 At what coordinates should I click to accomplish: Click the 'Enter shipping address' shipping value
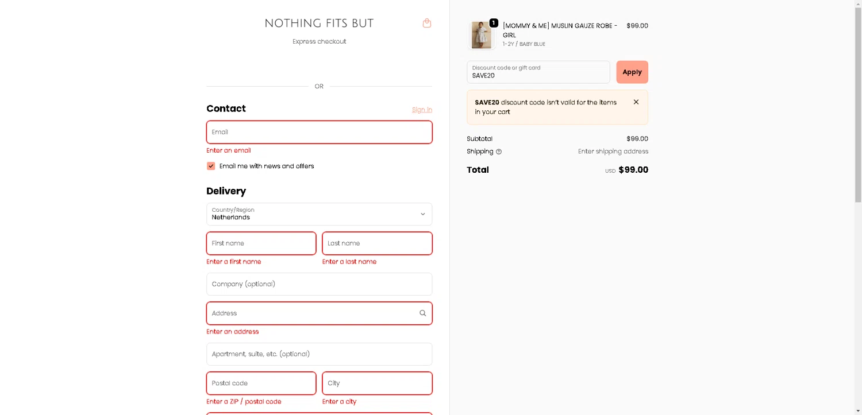click(613, 152)
